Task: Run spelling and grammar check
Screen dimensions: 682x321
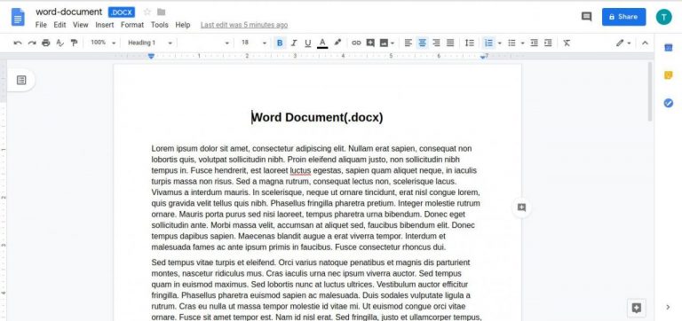Action: point(60,43)
